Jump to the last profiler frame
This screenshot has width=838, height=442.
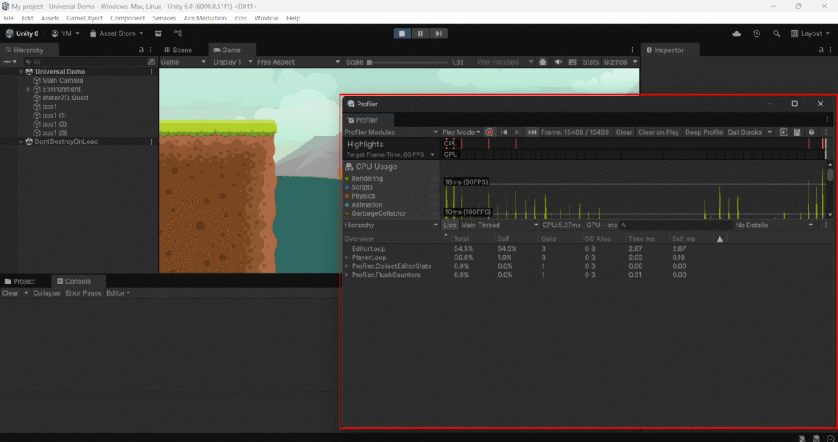click(532, 132)
